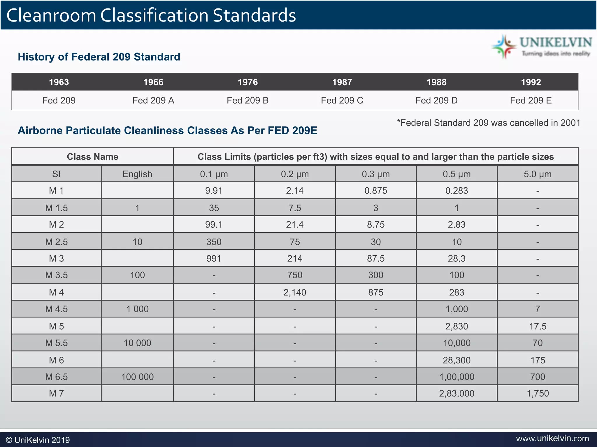Open the www.unikelvin.com link
This screenshot has width=597, height=447.
552,438
